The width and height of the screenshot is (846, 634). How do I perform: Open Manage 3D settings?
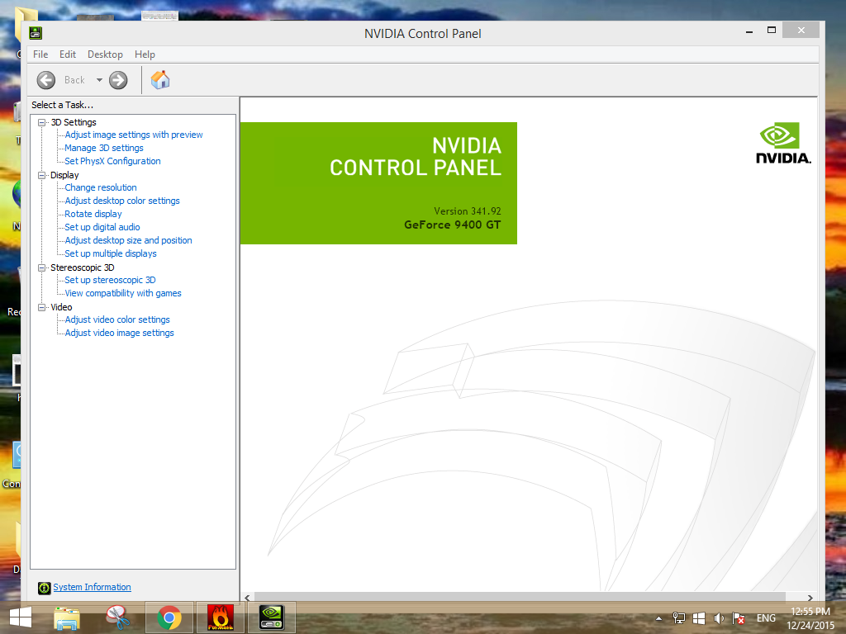[104, 148]
